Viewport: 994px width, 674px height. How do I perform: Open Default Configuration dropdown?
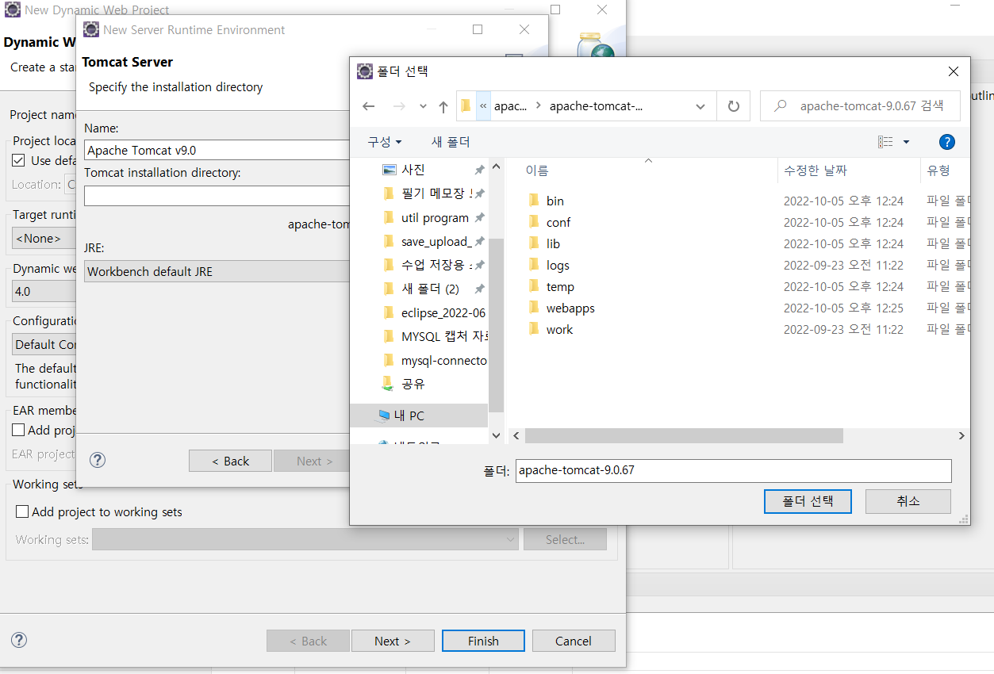(x=44, y=344)
